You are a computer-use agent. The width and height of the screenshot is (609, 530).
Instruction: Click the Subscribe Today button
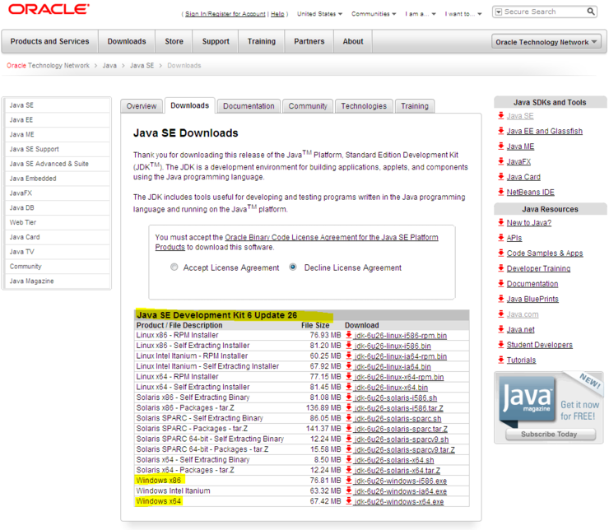pyautogui.click(x=551, y=434)
